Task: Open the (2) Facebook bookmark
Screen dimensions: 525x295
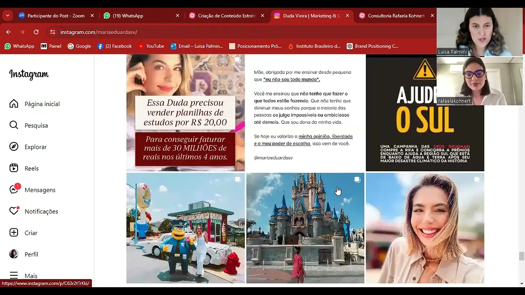Action: point(114,46)
